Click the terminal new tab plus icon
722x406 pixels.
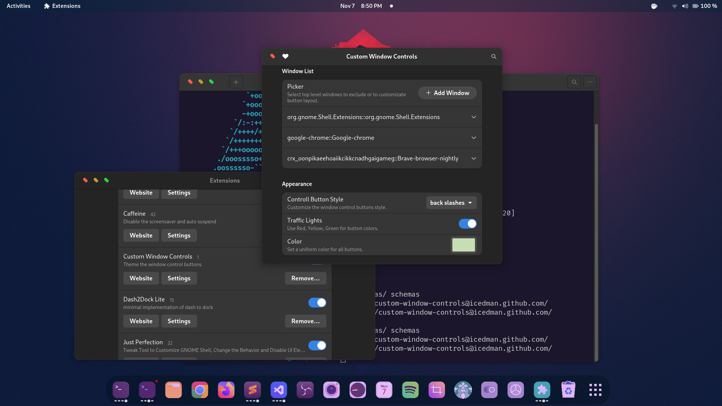point(236,82)
